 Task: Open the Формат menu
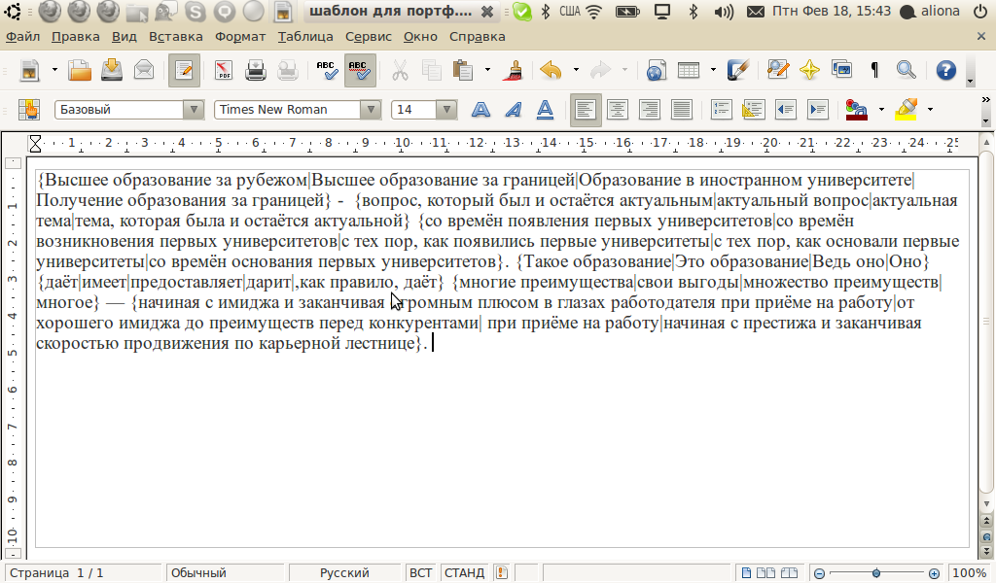(239, 36)
